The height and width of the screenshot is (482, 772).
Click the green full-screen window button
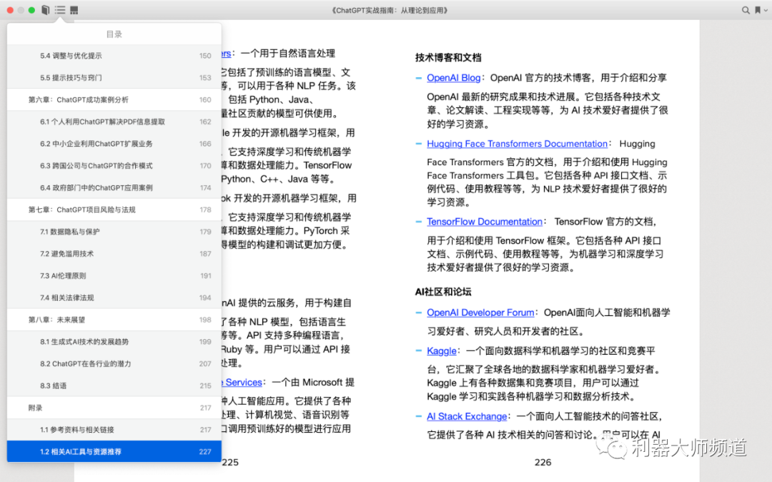[x=31, y=10]
